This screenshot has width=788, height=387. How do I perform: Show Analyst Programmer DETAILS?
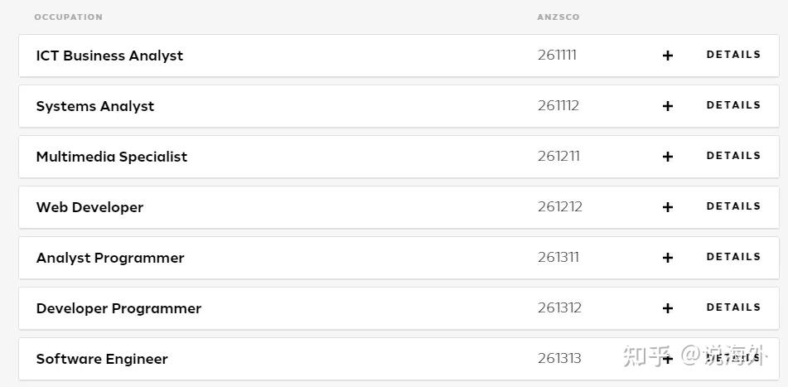(733, 257)
